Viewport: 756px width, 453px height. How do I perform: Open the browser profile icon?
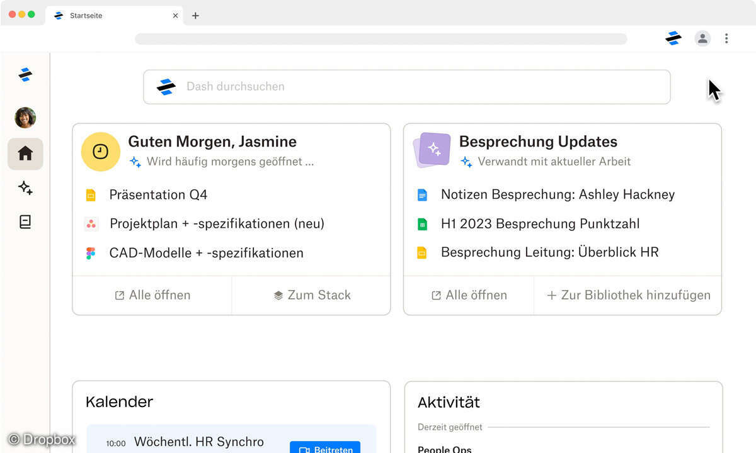(x=702, y=38)
